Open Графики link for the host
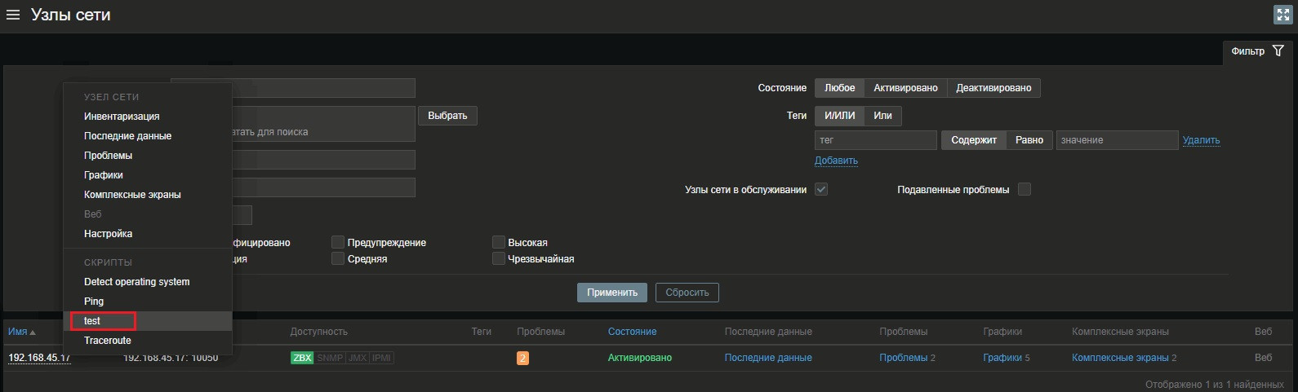The height and width of the screenshot is (392, 1298). [x=1002, y=358]
